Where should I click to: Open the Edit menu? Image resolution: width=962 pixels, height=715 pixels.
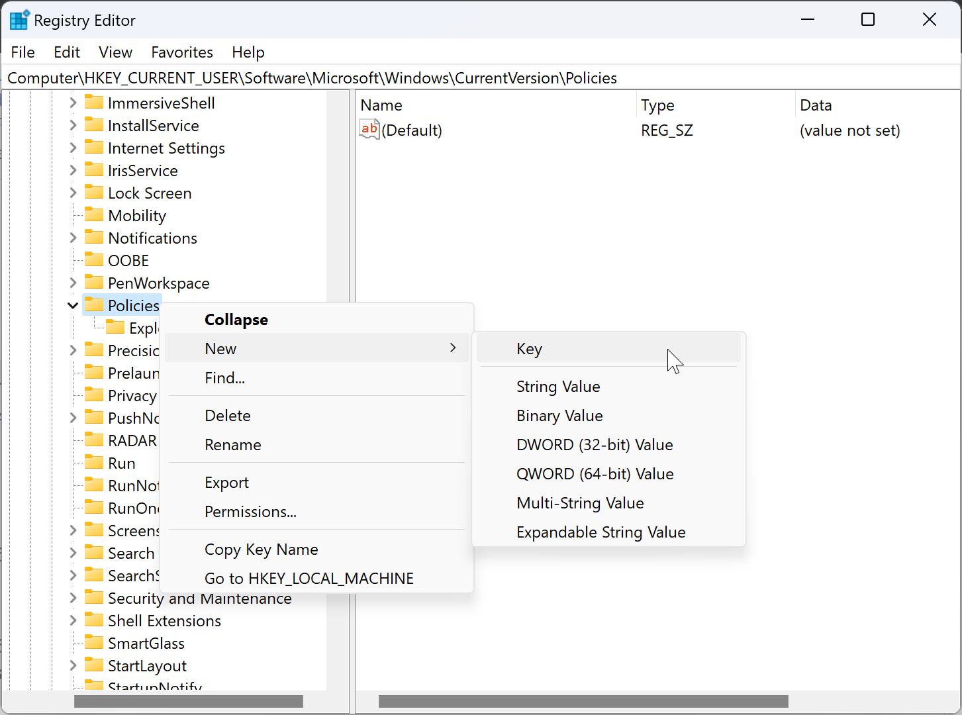(67, 52)
